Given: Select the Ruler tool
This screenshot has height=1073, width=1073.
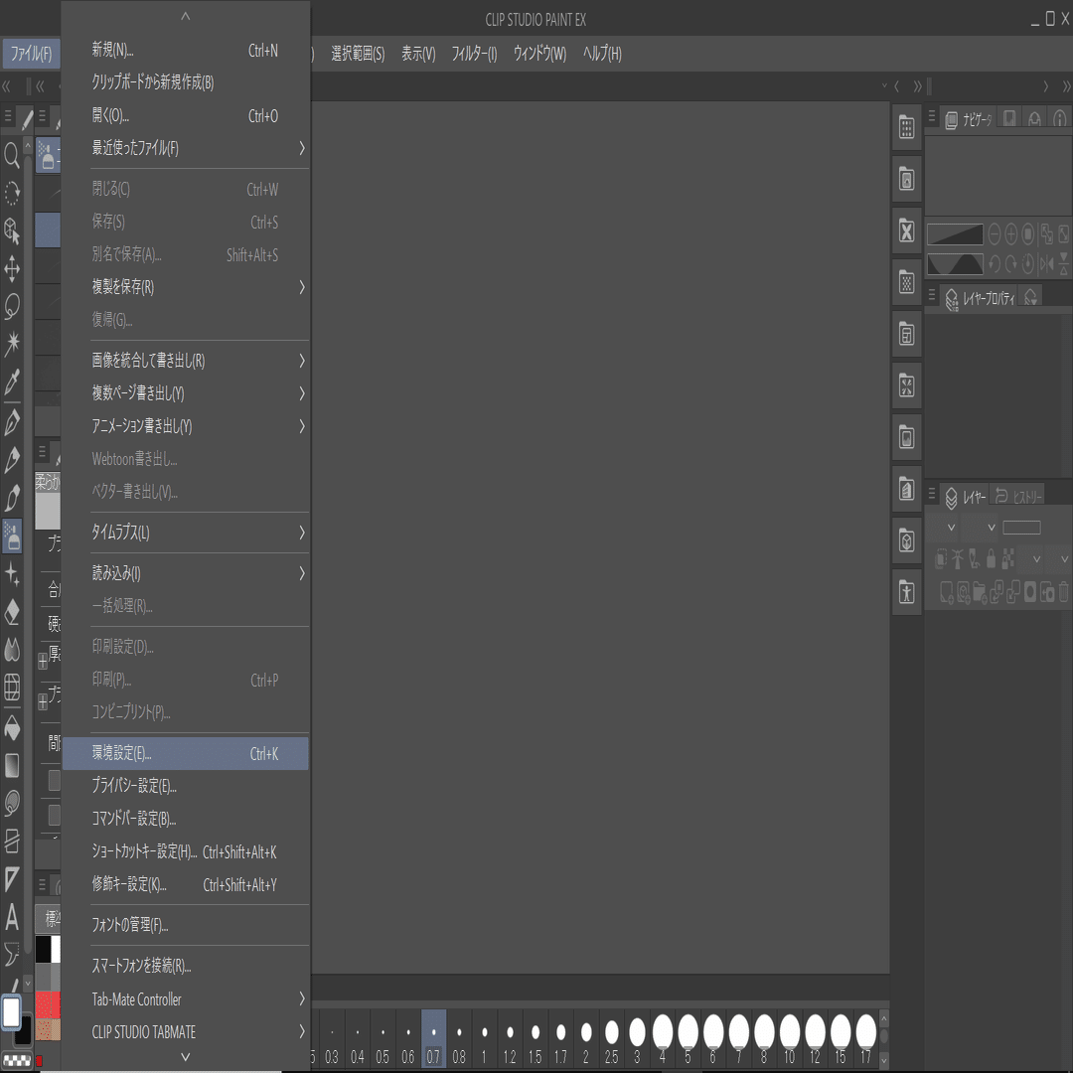Looking at the screenshot, I should pos(12,878).
